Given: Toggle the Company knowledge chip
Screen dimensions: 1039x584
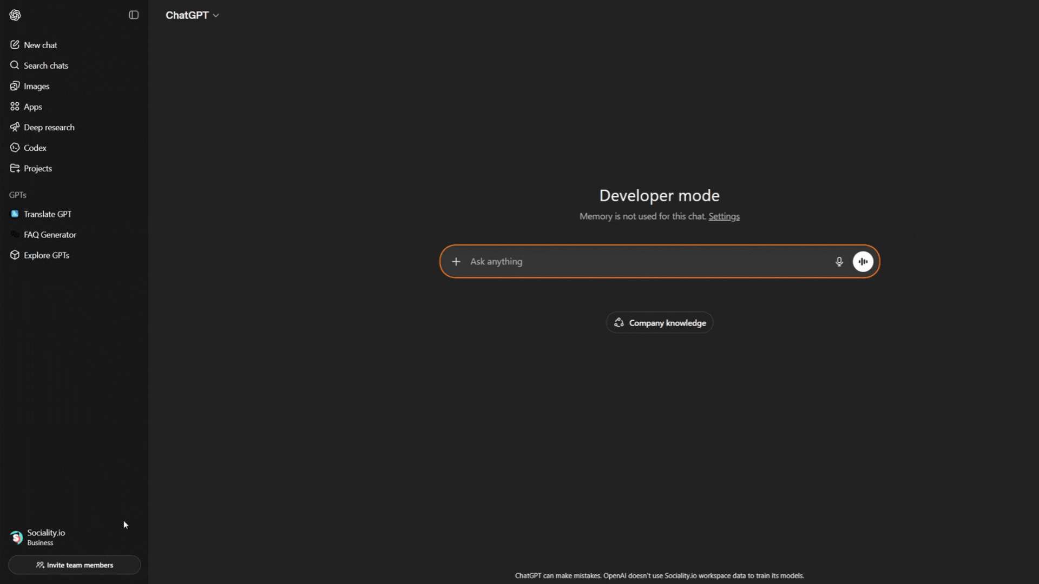Looking at the screenshot, I should click(659, 323).
